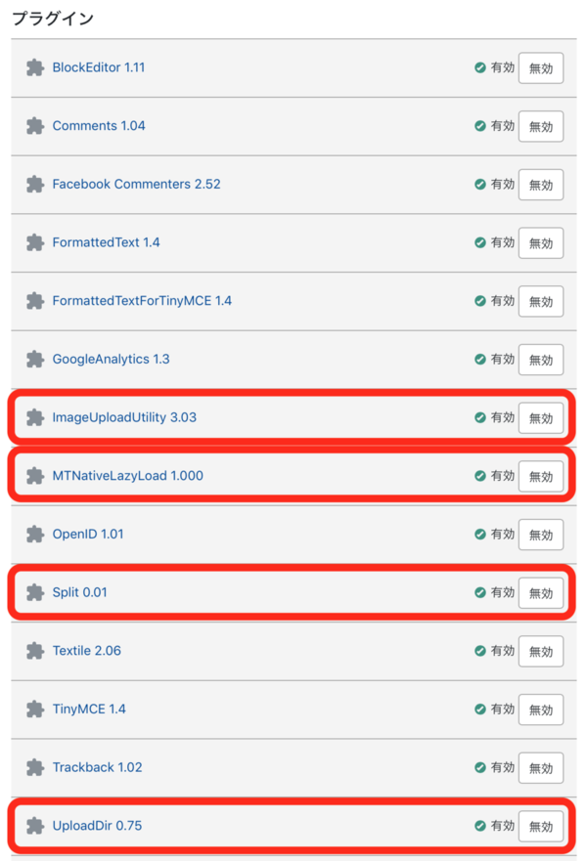
Task: Click the green check icon for ImageUploadUtility
Action: pos(480,417)
